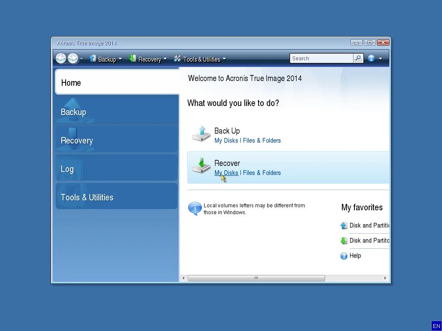Maximize the Acronis True Image window
The image size is (442, 331).
pos(369,43)
